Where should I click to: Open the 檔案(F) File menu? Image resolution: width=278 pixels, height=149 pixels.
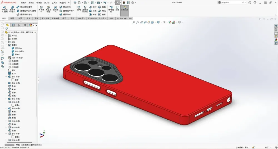(x=23, y=3)
